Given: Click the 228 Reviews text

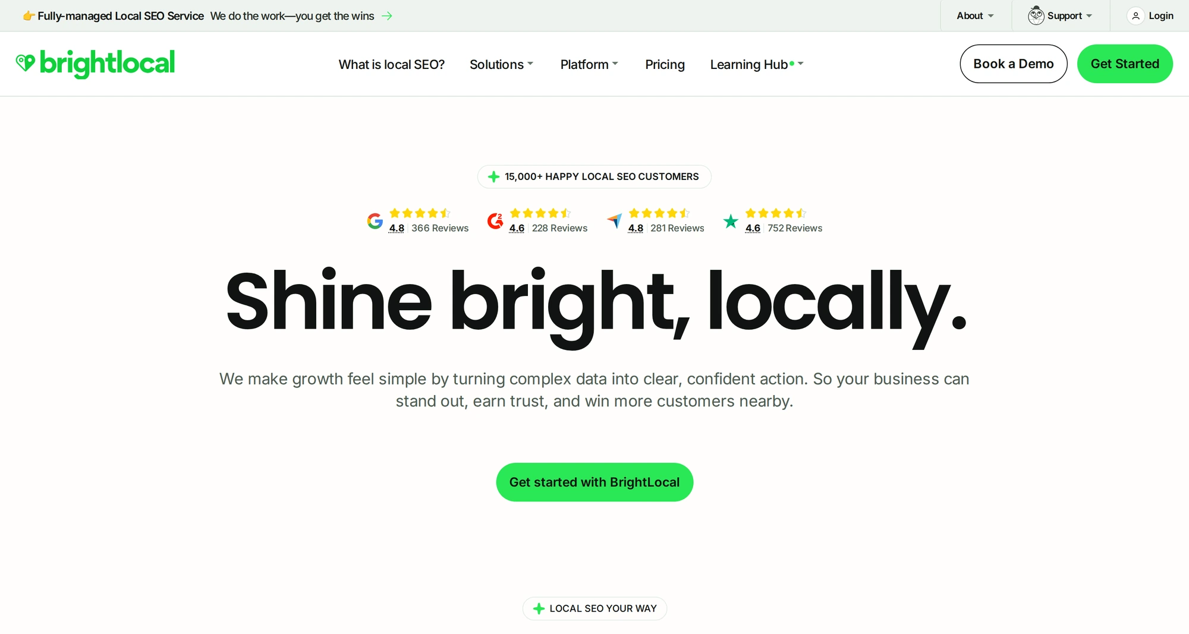Looking at the screenshot, I should 559,228.
